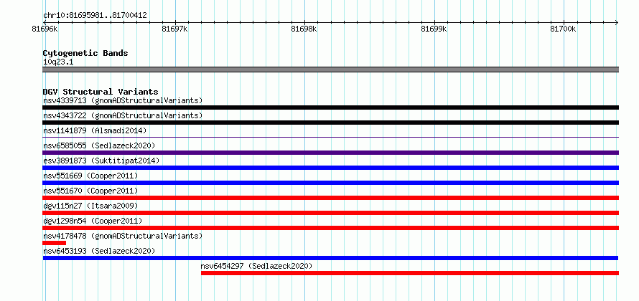Click the nsv4339713 gnomAD variant label
Viewport: 639px width, 301px height.
click(123, 100)
